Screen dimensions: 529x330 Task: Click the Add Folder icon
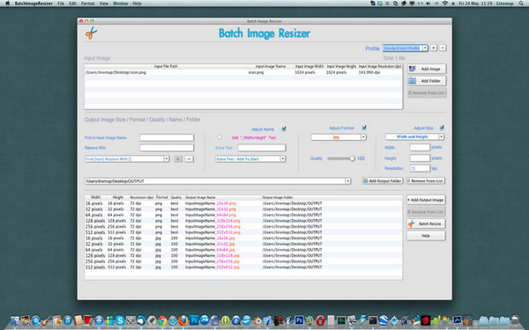click(413, 80)
